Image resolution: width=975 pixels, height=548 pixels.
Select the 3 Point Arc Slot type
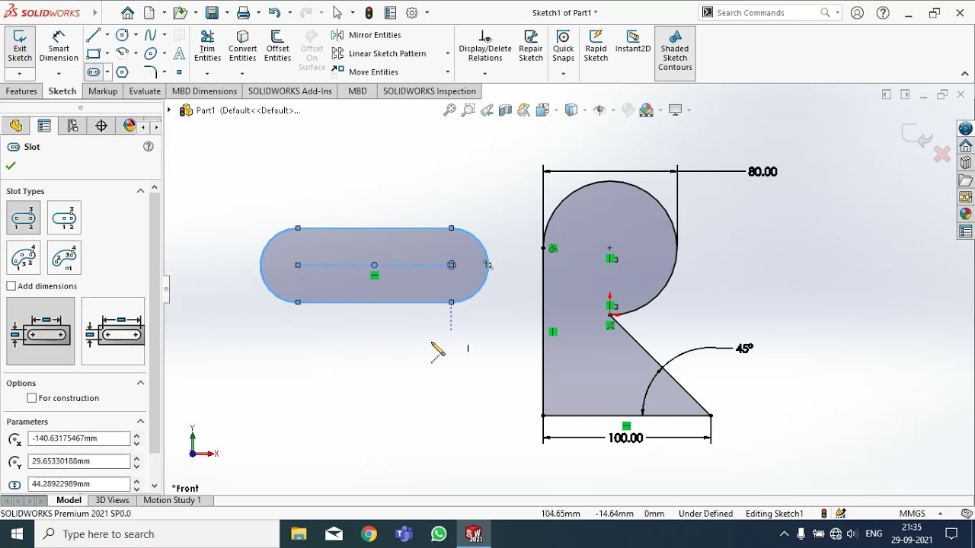[x=24, y=258]
